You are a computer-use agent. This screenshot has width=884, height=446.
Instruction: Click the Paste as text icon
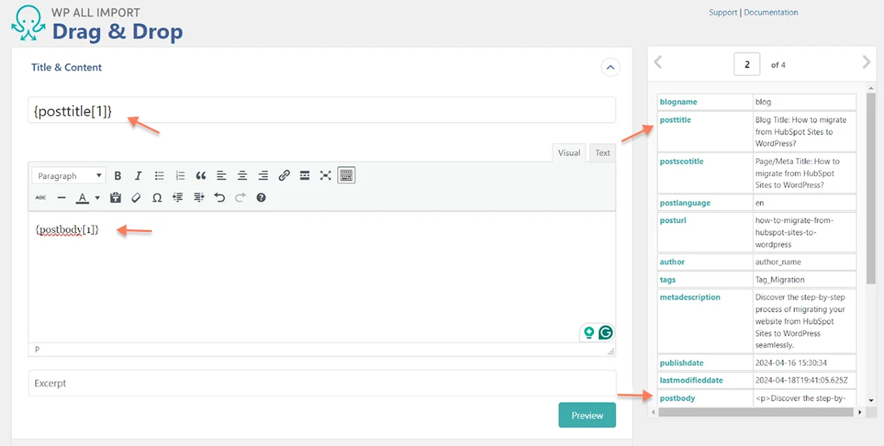115,197
